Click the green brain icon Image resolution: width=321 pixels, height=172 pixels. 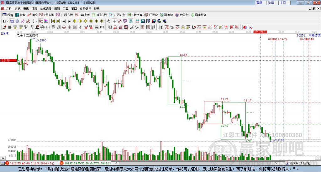[130, 21]
